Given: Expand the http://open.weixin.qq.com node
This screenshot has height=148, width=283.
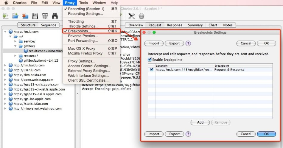Looking at the screenshot, I should click(5, 80).
